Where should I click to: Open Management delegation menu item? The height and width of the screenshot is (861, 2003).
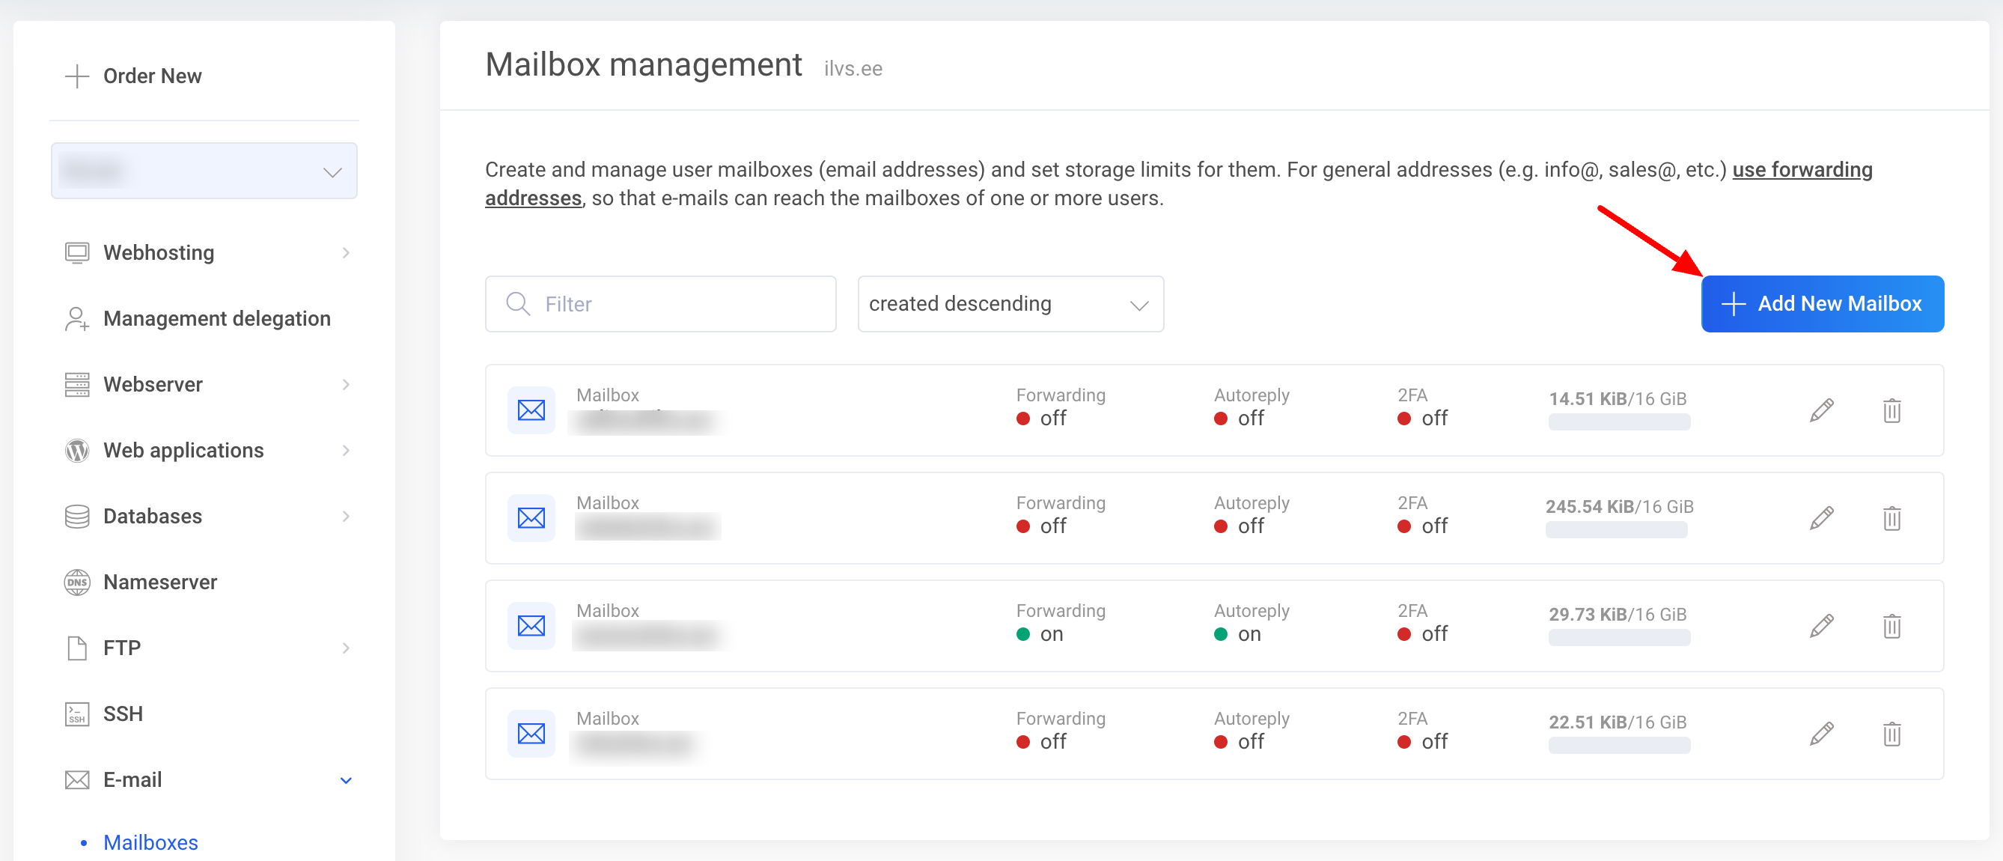[216, 318]
